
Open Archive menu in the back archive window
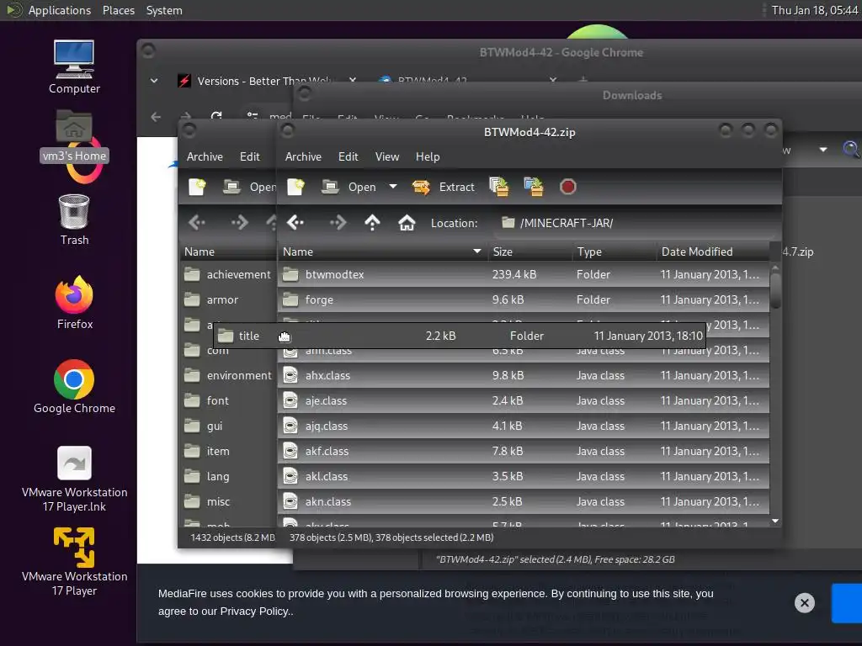point(205,156)
